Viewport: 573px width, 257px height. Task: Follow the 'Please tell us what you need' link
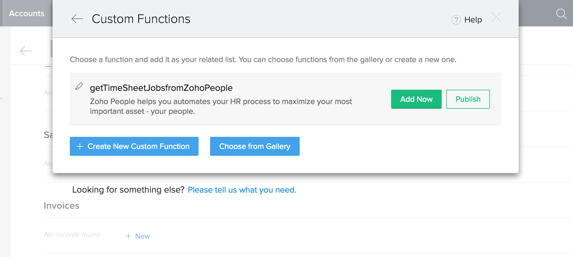coord(242,190)
